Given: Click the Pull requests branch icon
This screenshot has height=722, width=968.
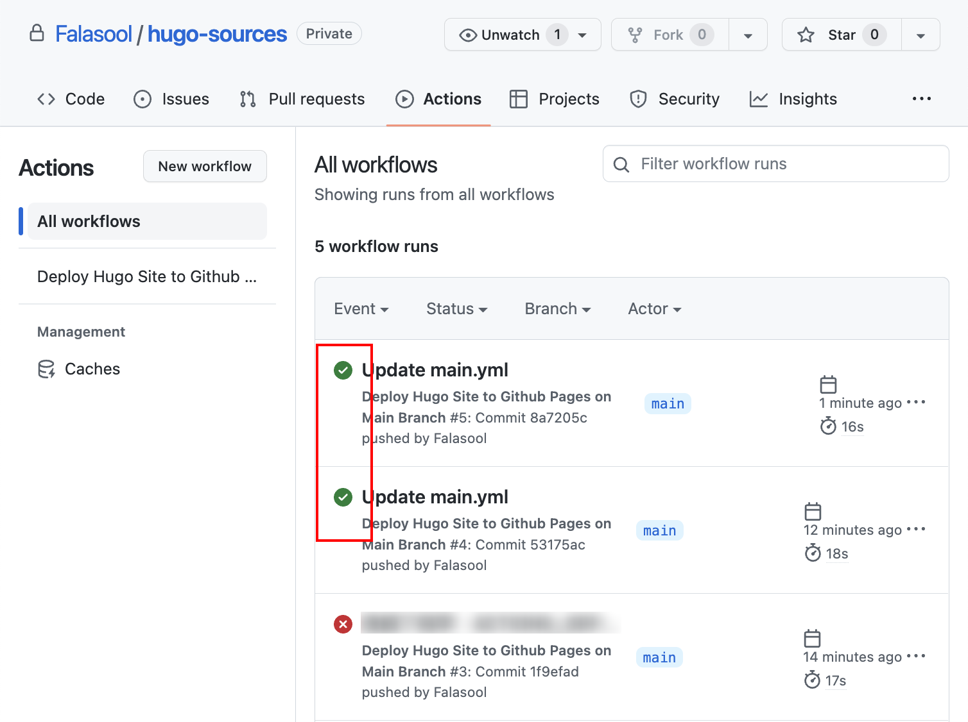Looking at the screenshot, I should (x=248, y=99).
